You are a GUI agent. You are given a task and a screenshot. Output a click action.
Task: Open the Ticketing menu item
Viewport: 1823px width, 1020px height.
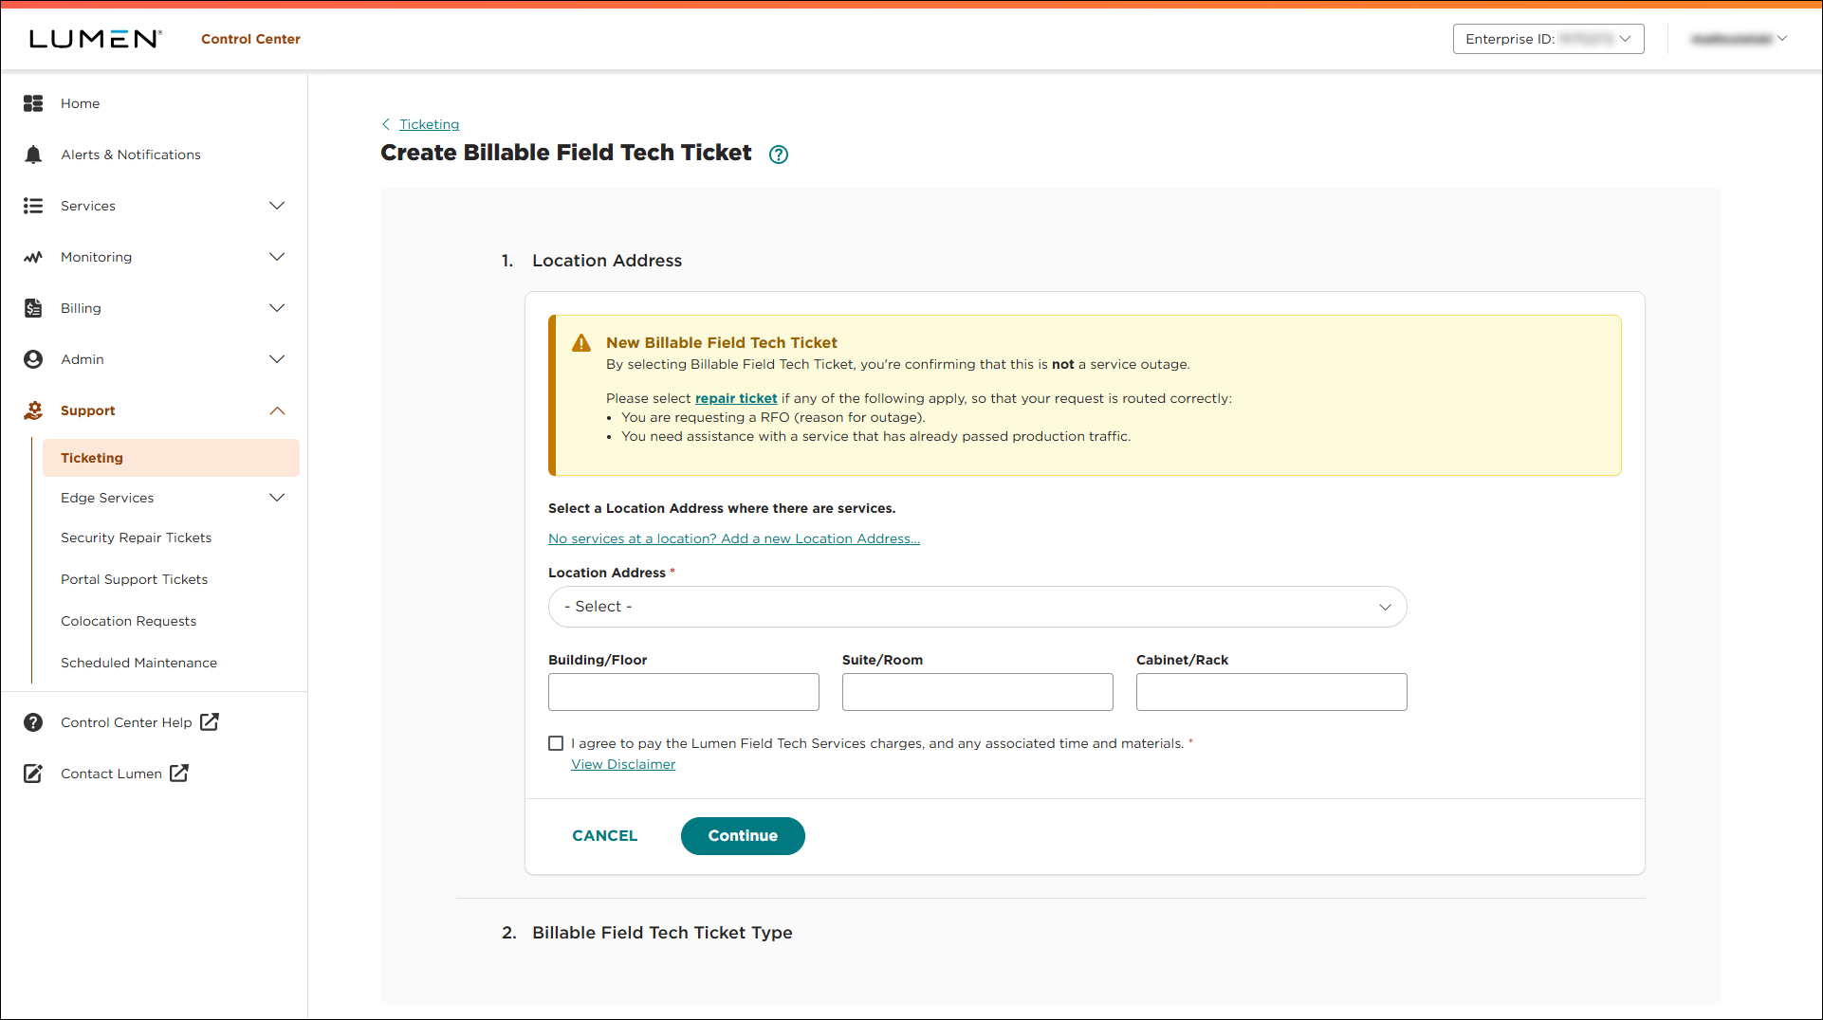(92, 458)
